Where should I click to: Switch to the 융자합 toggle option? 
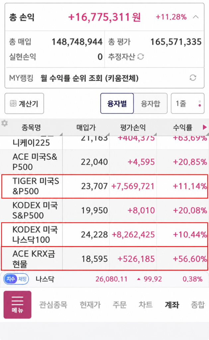151,104
